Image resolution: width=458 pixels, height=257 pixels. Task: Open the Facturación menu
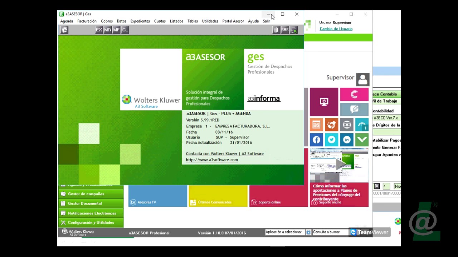click(x=87, y=21)
